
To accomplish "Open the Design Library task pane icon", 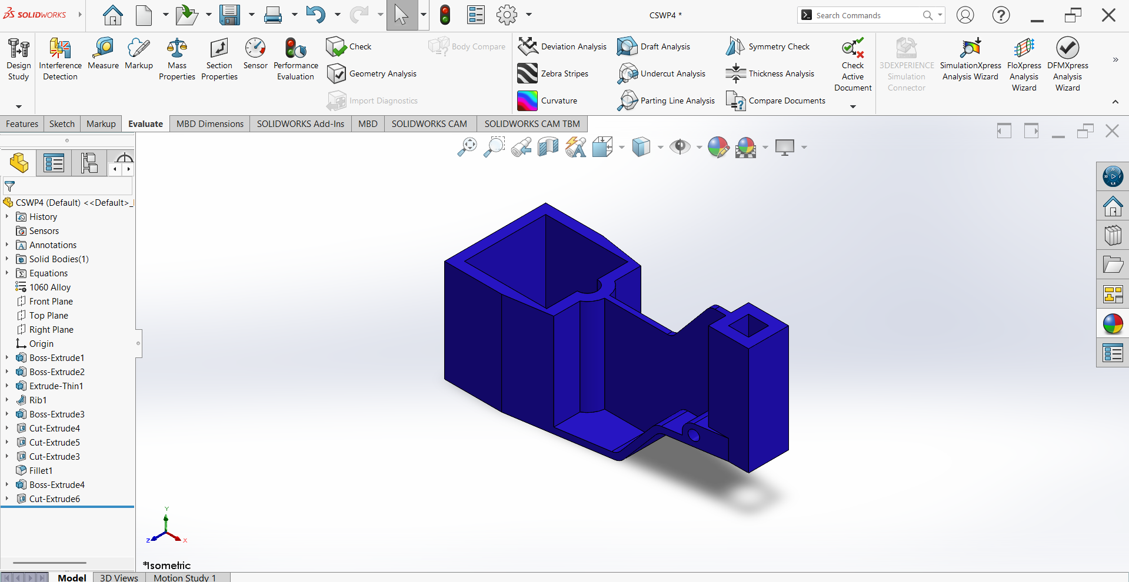I will (x=1113, y=235).
